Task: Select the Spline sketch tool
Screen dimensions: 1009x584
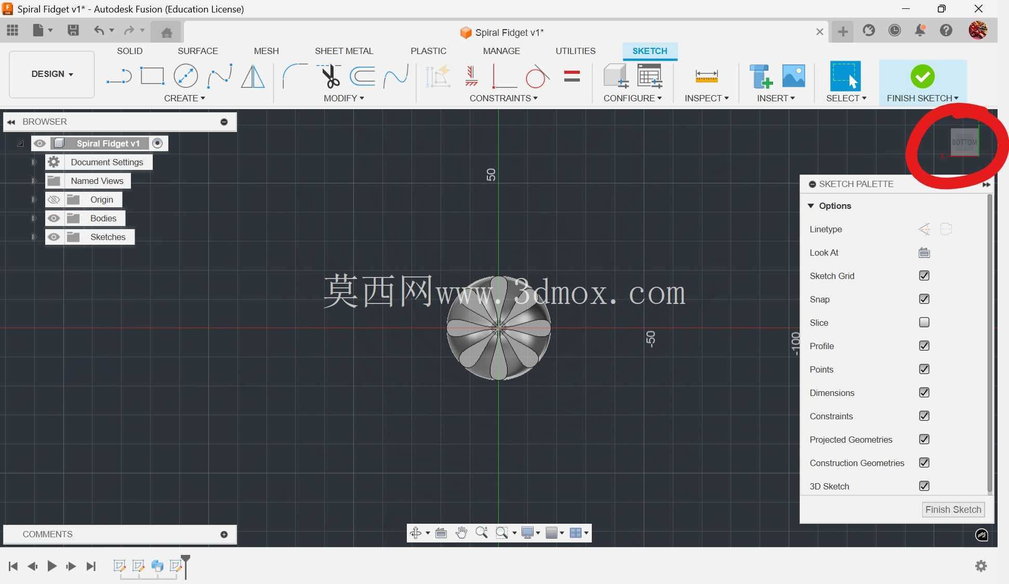Action: coord(219,76)
